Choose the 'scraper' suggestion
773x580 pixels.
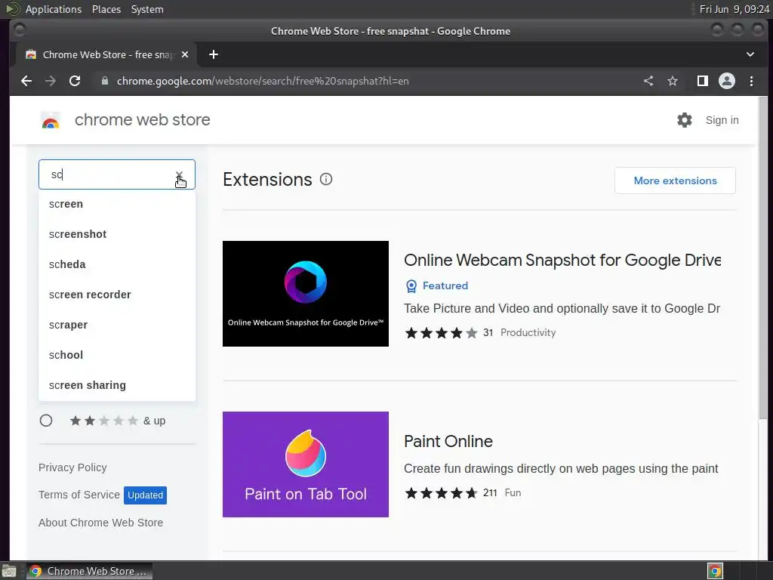(117, 325)
